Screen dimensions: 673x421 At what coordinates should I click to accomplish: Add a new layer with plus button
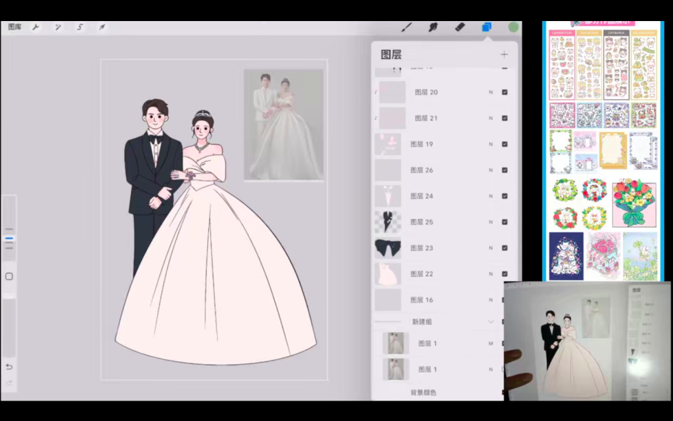pyautogui.click(x=504, y=55)
